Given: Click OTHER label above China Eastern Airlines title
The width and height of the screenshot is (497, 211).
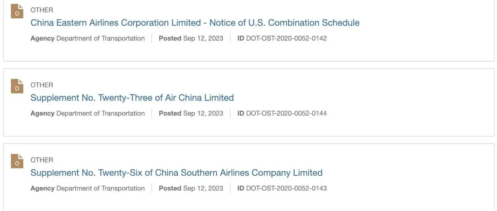Looking at the screenshot, I should pyautogui.click(x=42, y=10).
